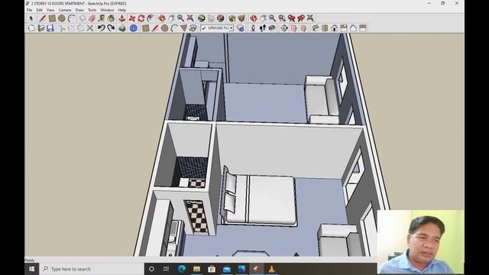The height and width of the screenshot is (275, 489).
Task: Create a new file with New icon
Action: pyautogui.click(x=31, y=28)
